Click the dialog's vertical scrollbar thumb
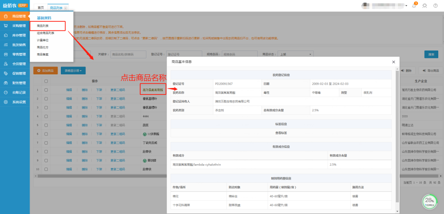This screenshot has width=444, height=214. (x=397, y=136)
